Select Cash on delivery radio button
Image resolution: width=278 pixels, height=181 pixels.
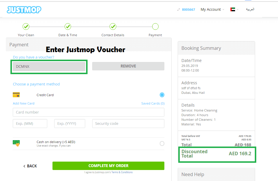coord(162,143)
